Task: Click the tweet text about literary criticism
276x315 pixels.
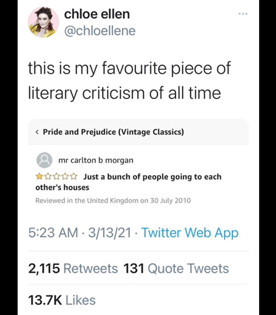Action: [x=129, y=80]
